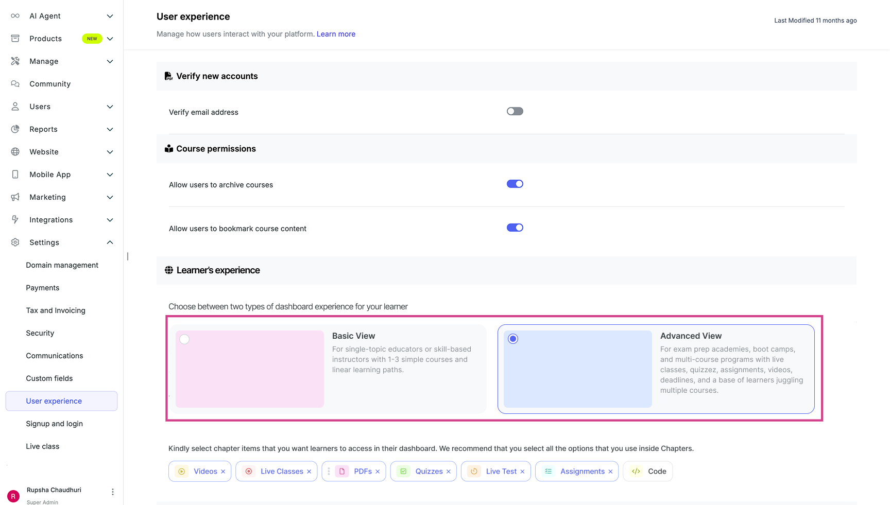The image size is (890, 505).
Task: Open Domain management settings page
Action: tap(62, 265)
